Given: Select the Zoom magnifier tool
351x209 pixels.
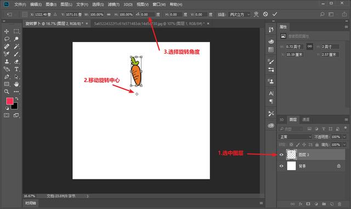Looking at the screenshot, I should point(7,91).
